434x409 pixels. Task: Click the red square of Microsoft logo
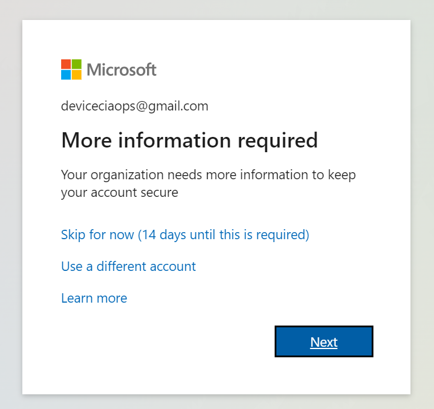(66, 64)
